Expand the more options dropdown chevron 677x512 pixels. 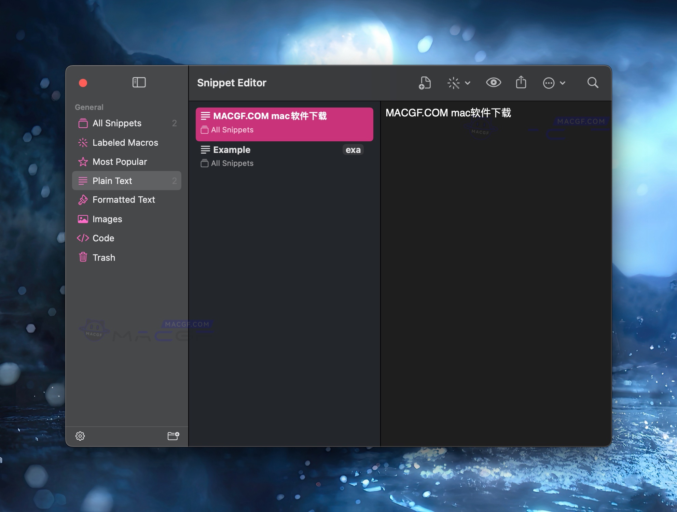563,83
